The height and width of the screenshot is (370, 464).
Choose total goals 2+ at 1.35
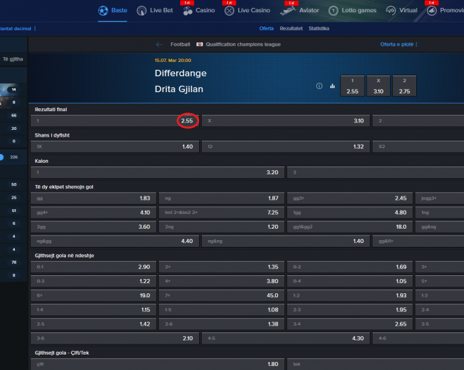point(221,267)
